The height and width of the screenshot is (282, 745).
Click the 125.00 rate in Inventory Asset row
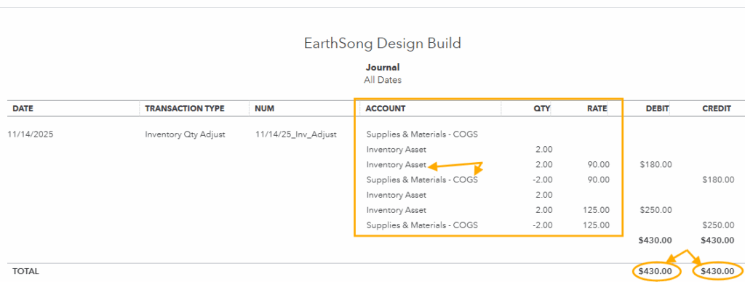coord(597,210)
